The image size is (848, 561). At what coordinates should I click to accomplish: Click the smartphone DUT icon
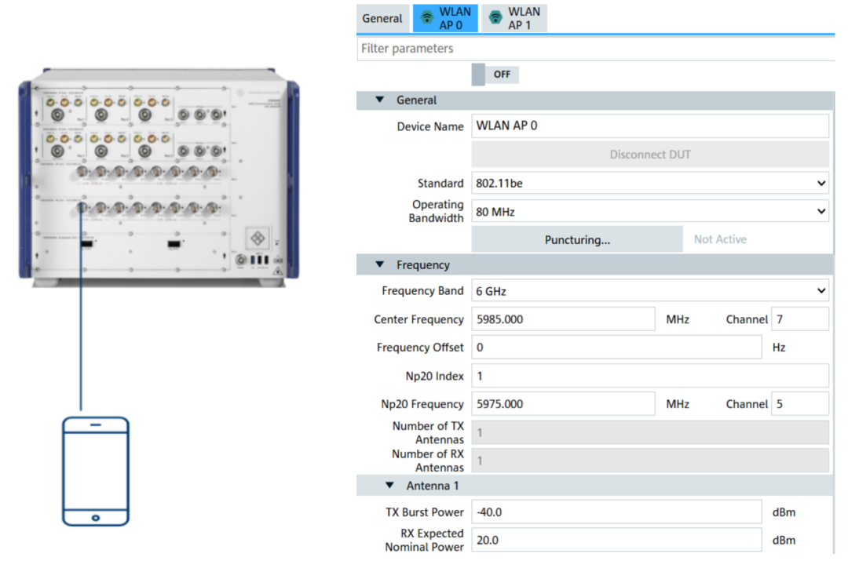click(x=96, y=471)
